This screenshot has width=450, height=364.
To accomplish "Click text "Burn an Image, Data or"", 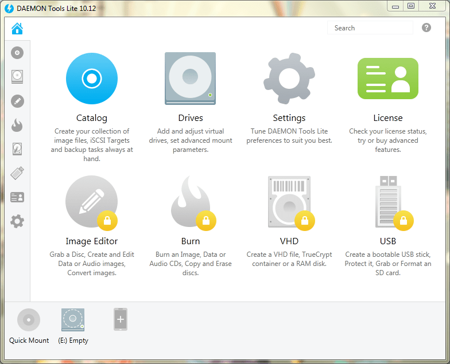I will point(191,255).
